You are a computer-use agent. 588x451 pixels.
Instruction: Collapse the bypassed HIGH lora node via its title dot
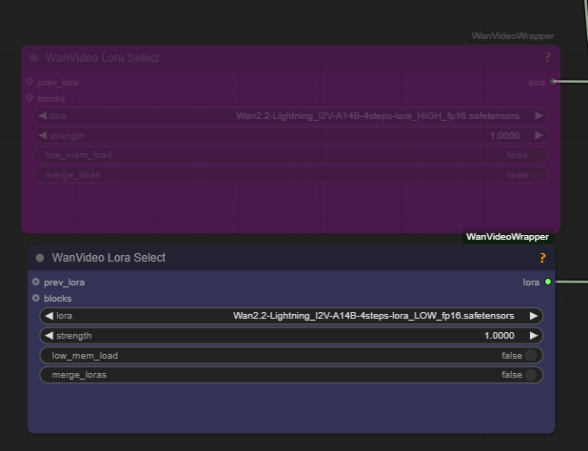pos(33,58)
